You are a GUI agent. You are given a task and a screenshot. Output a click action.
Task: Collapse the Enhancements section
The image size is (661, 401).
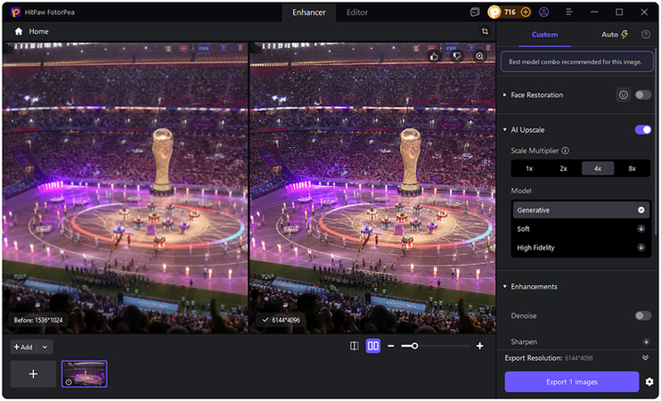tap(504, 287)
